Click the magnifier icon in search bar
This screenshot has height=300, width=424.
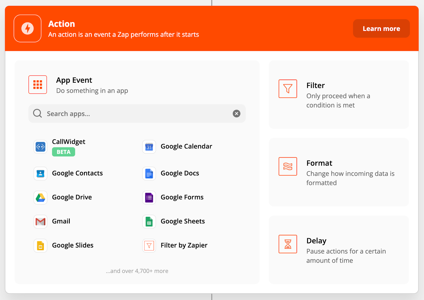(x=37, y=113)
